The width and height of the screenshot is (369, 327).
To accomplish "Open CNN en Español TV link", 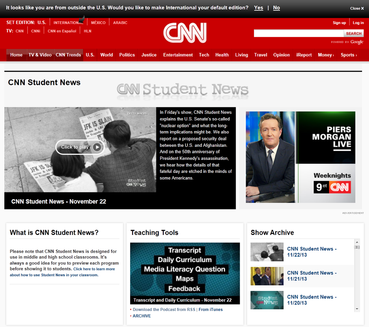I will coord(62,31).
